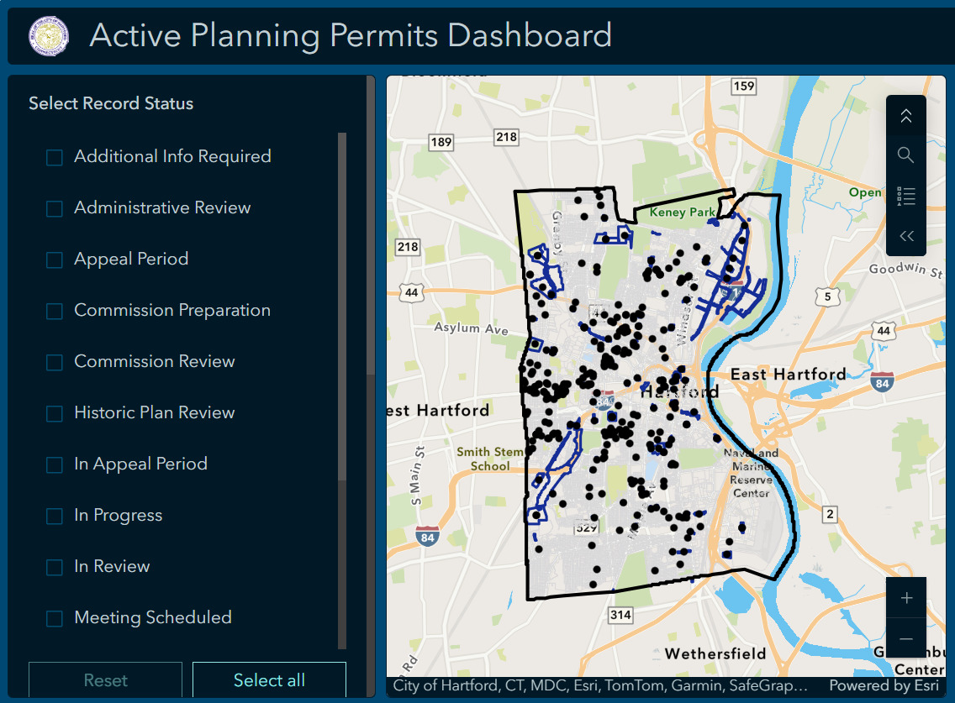Viewport: 955px width, 703px height.
Task: Open the map legend panel
Action: click(905, 195)
